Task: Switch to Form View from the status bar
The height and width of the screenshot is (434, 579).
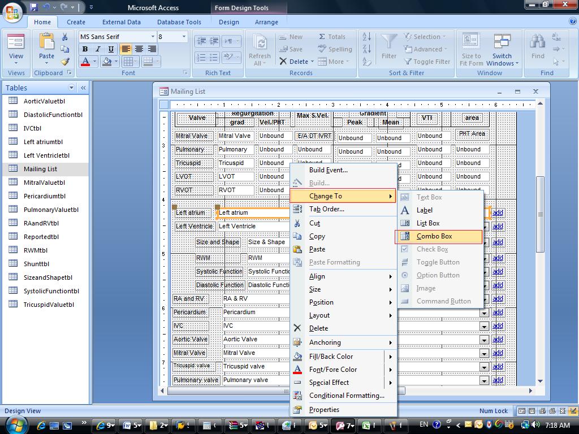Action: (x=522, y=411)
